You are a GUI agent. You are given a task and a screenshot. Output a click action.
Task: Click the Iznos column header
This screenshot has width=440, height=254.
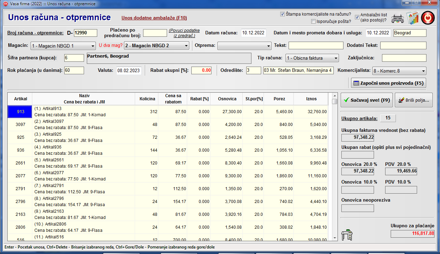[311, 99]
